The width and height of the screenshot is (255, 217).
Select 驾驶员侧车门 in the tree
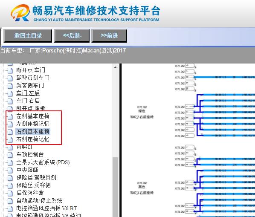point(33,78)
